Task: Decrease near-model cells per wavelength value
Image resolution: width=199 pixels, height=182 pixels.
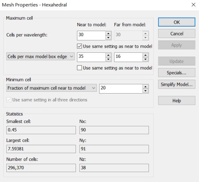Action: (108, 37)
